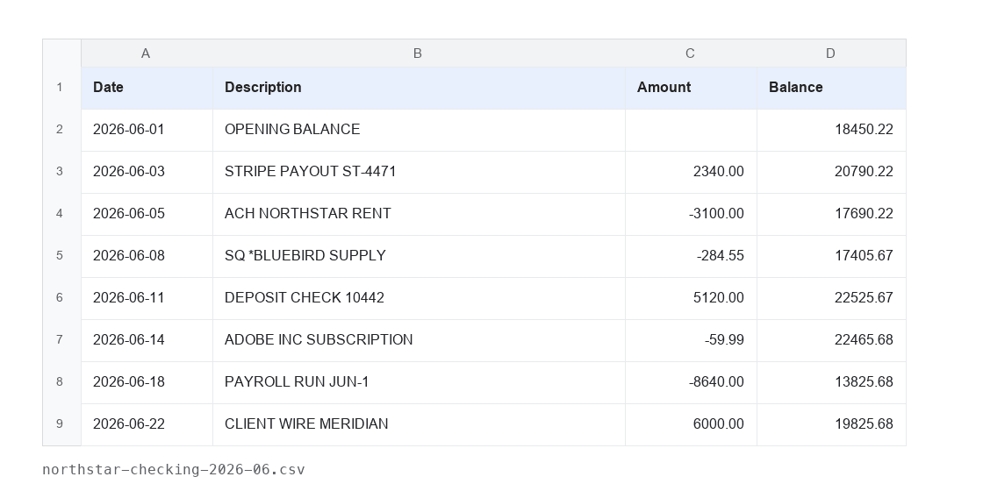Select row 5 header number
Screen dimensions: 983x491
61,256
